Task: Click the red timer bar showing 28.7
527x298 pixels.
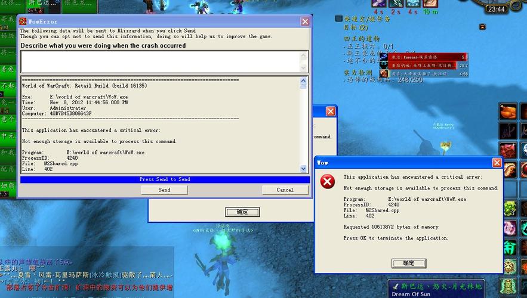Action: [x=428, y=65]
